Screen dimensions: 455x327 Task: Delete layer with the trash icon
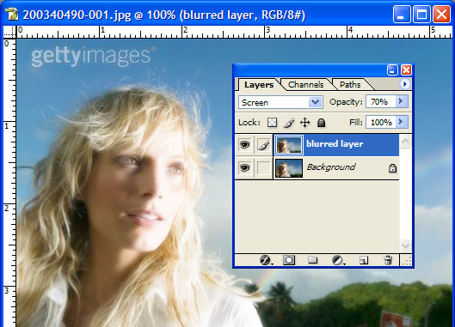pyautogui.click(x=388, y=260)
